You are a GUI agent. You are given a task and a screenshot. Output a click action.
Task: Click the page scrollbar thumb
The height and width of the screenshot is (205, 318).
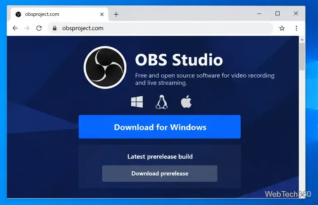click(302, 57)
